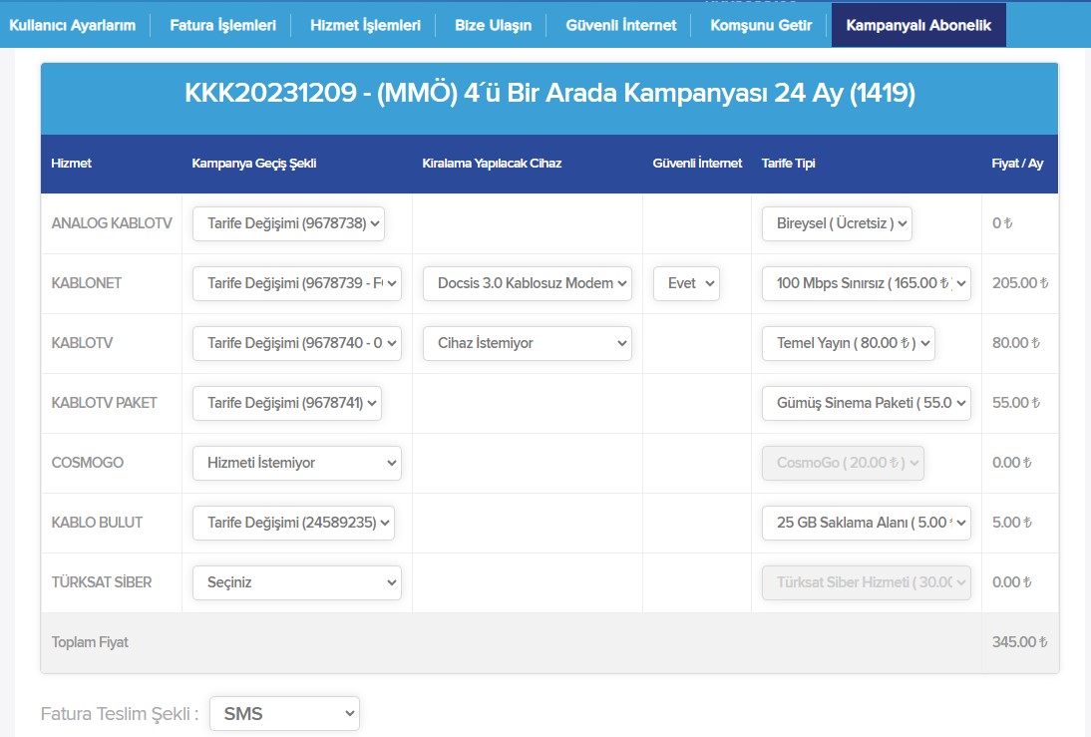Click Hizmet column header
The image size is (1091, 737).
(x=71, y=163)
